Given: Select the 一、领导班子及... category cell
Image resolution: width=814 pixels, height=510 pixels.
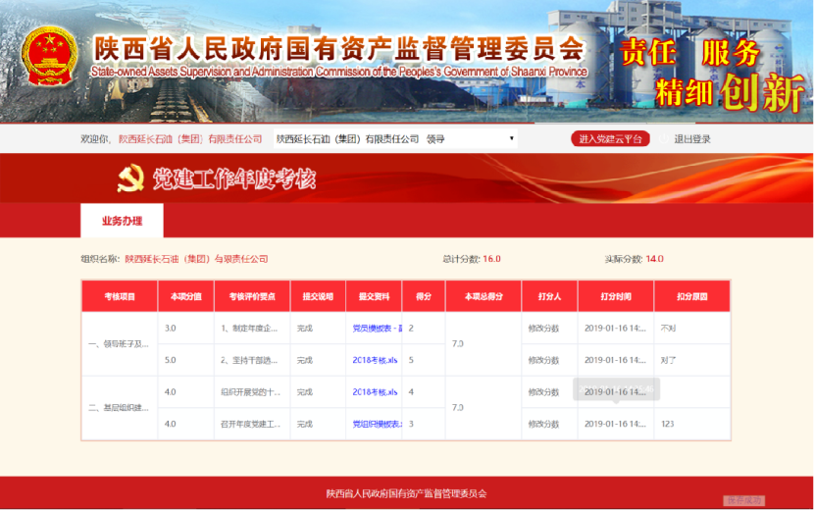Looking at the screenshot, I should (120, 344).
